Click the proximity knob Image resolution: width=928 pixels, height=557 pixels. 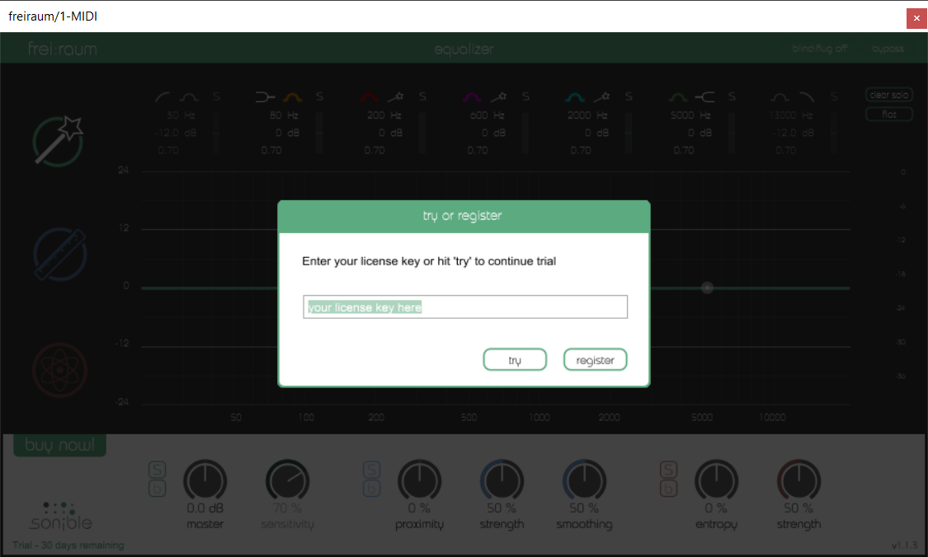click(419, 480)
